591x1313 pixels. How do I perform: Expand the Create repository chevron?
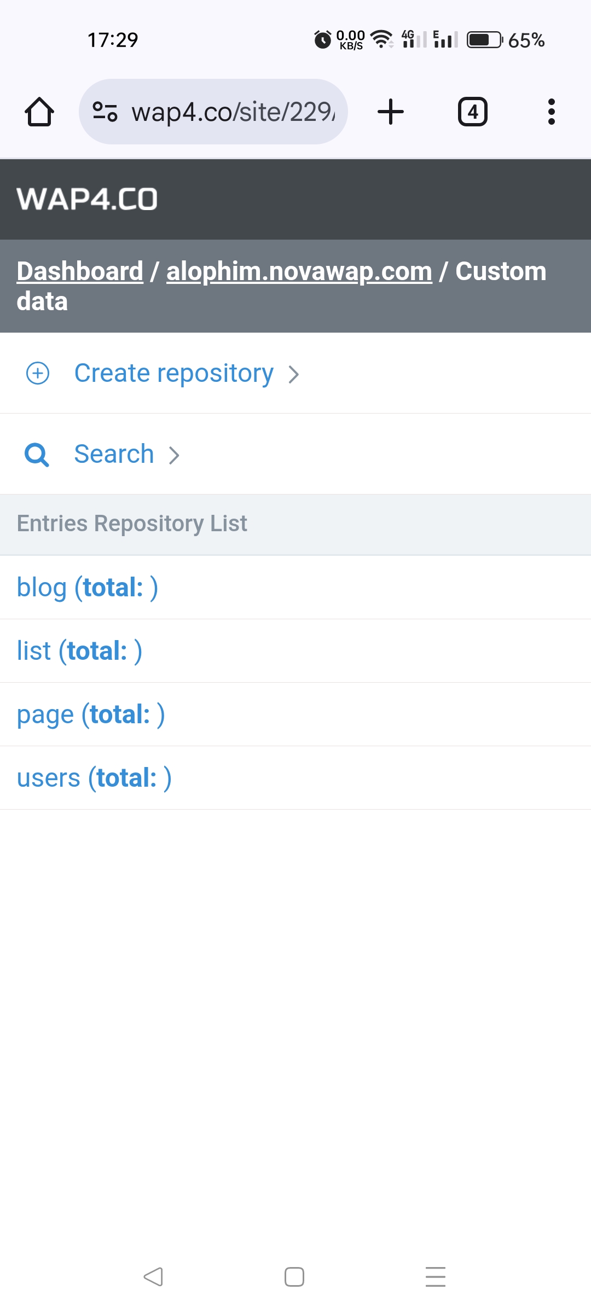point(294,375)
